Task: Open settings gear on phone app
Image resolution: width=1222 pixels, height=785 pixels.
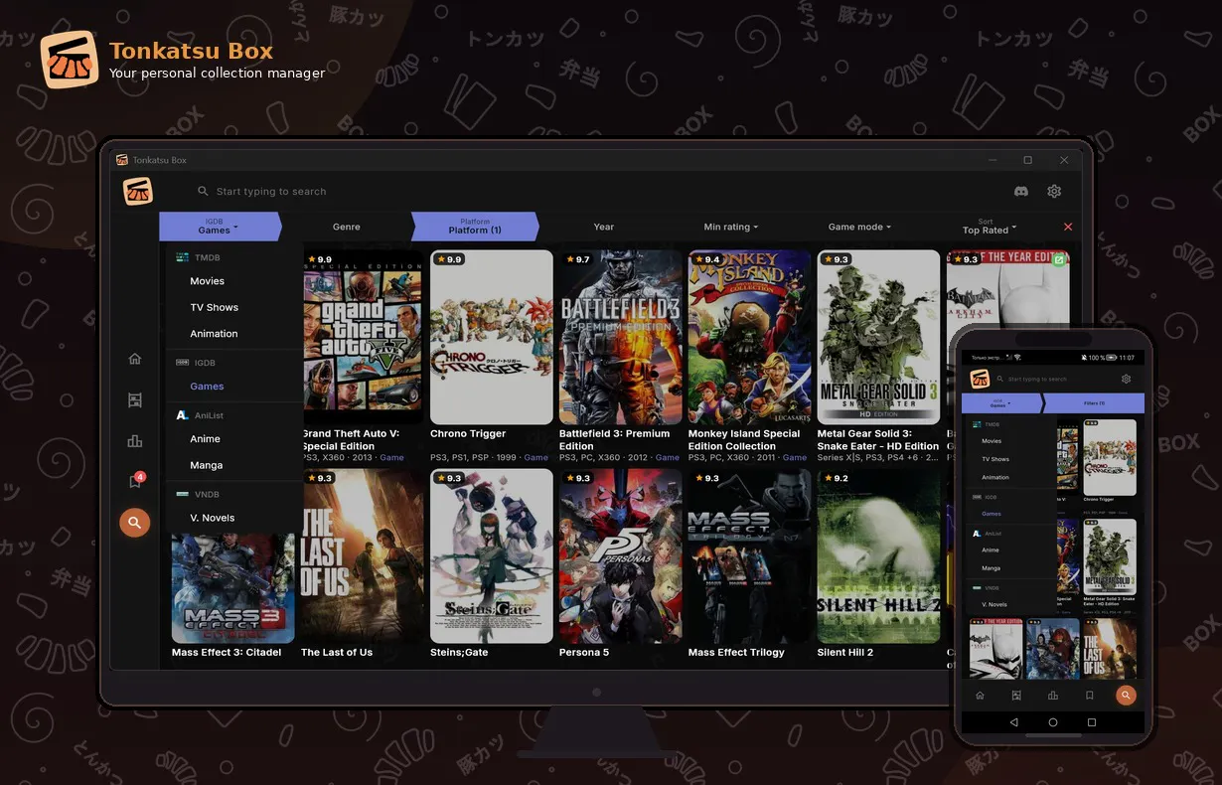Action: [1126, 379]
